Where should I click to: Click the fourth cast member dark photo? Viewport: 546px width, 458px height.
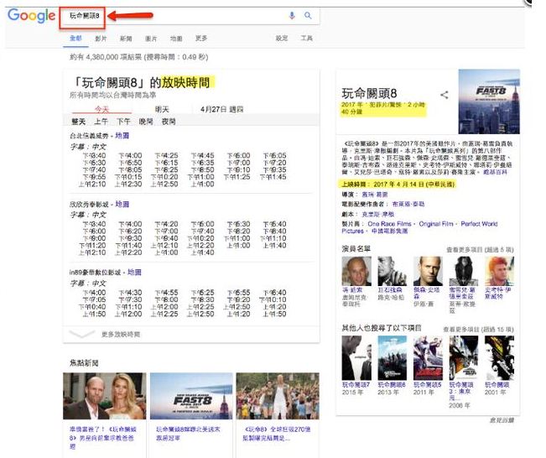464,271
